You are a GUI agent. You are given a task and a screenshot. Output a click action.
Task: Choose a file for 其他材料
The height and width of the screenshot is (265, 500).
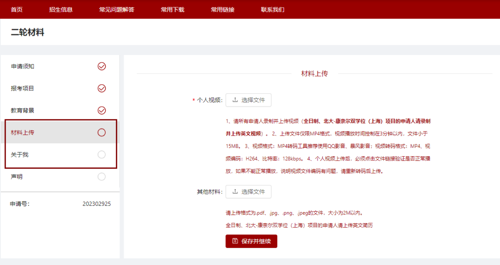[x=249, y=192]
